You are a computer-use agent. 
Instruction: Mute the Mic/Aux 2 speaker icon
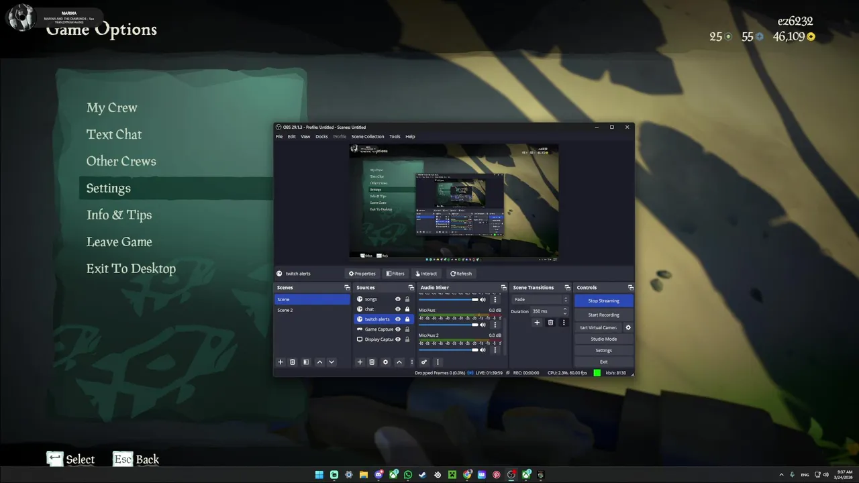483,350
